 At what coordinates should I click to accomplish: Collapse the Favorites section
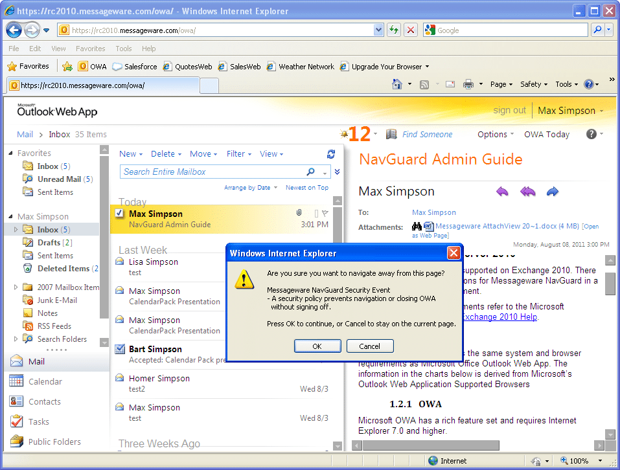[x=10, y=153]
